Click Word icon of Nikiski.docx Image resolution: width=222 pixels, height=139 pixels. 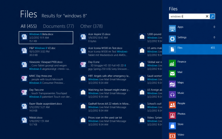24,120
